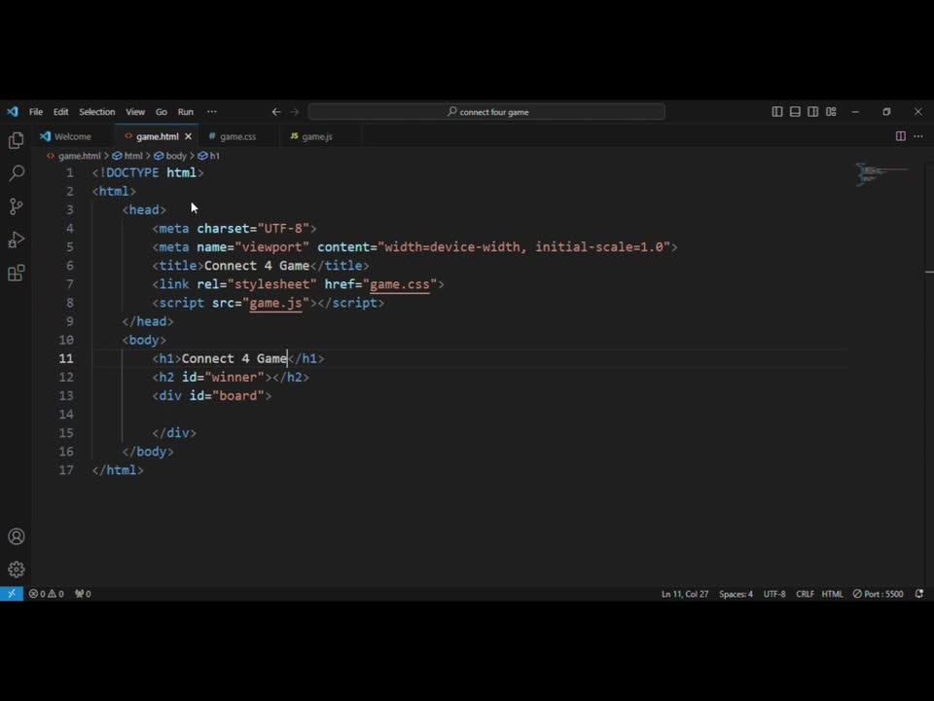Image resolution: width=934 pixels, height=701 pixels.
Task: Follow the game.js link on line 8
Action: coord(275,303)
